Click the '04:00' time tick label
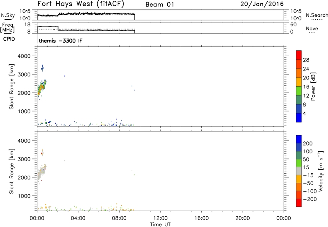The height and width of the screenshot is (227, 328). [78, 218]
